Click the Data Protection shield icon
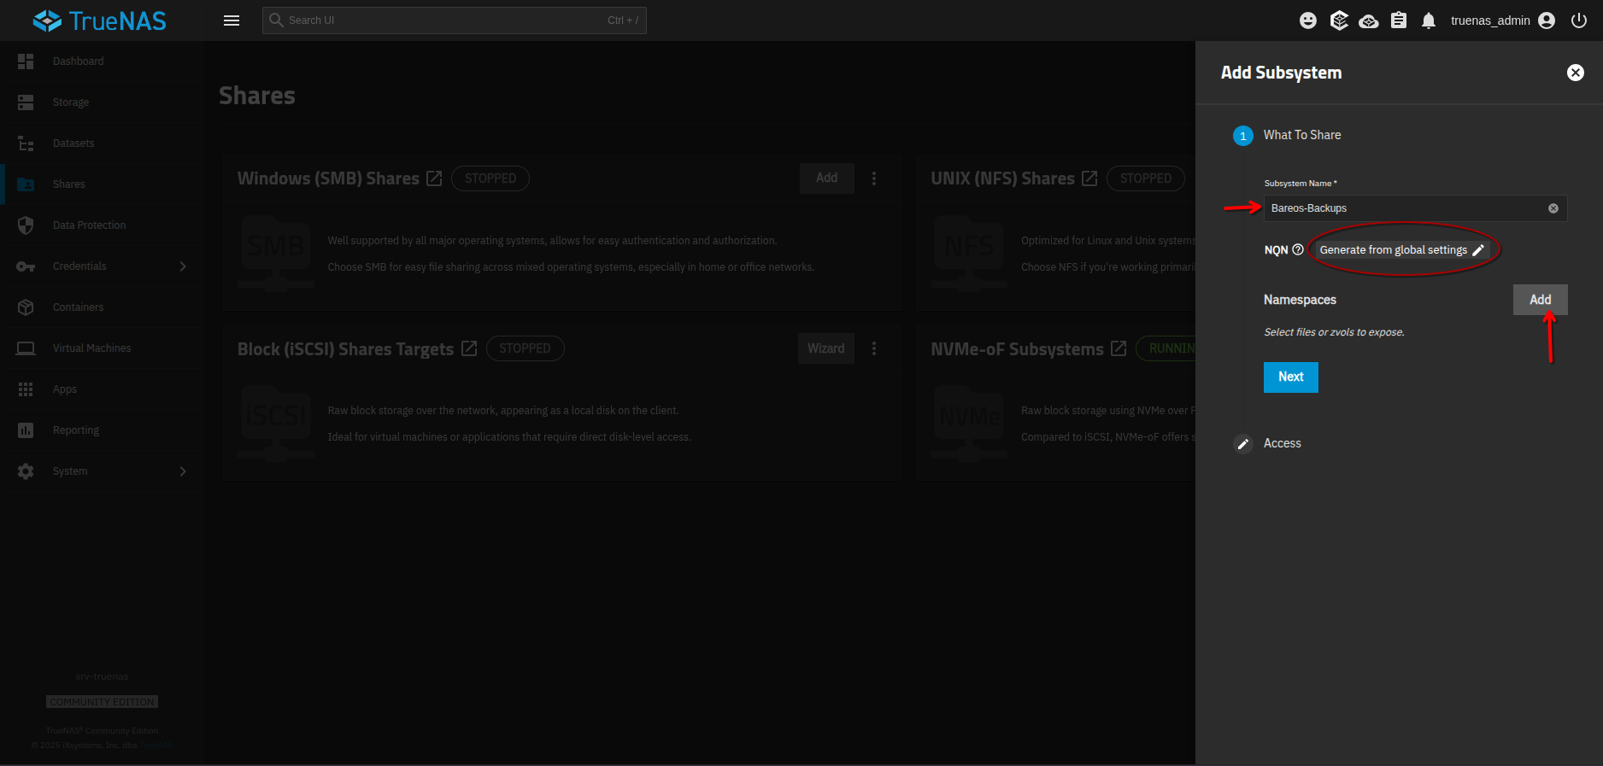1603x766 pixels. [x=26, y=225]
